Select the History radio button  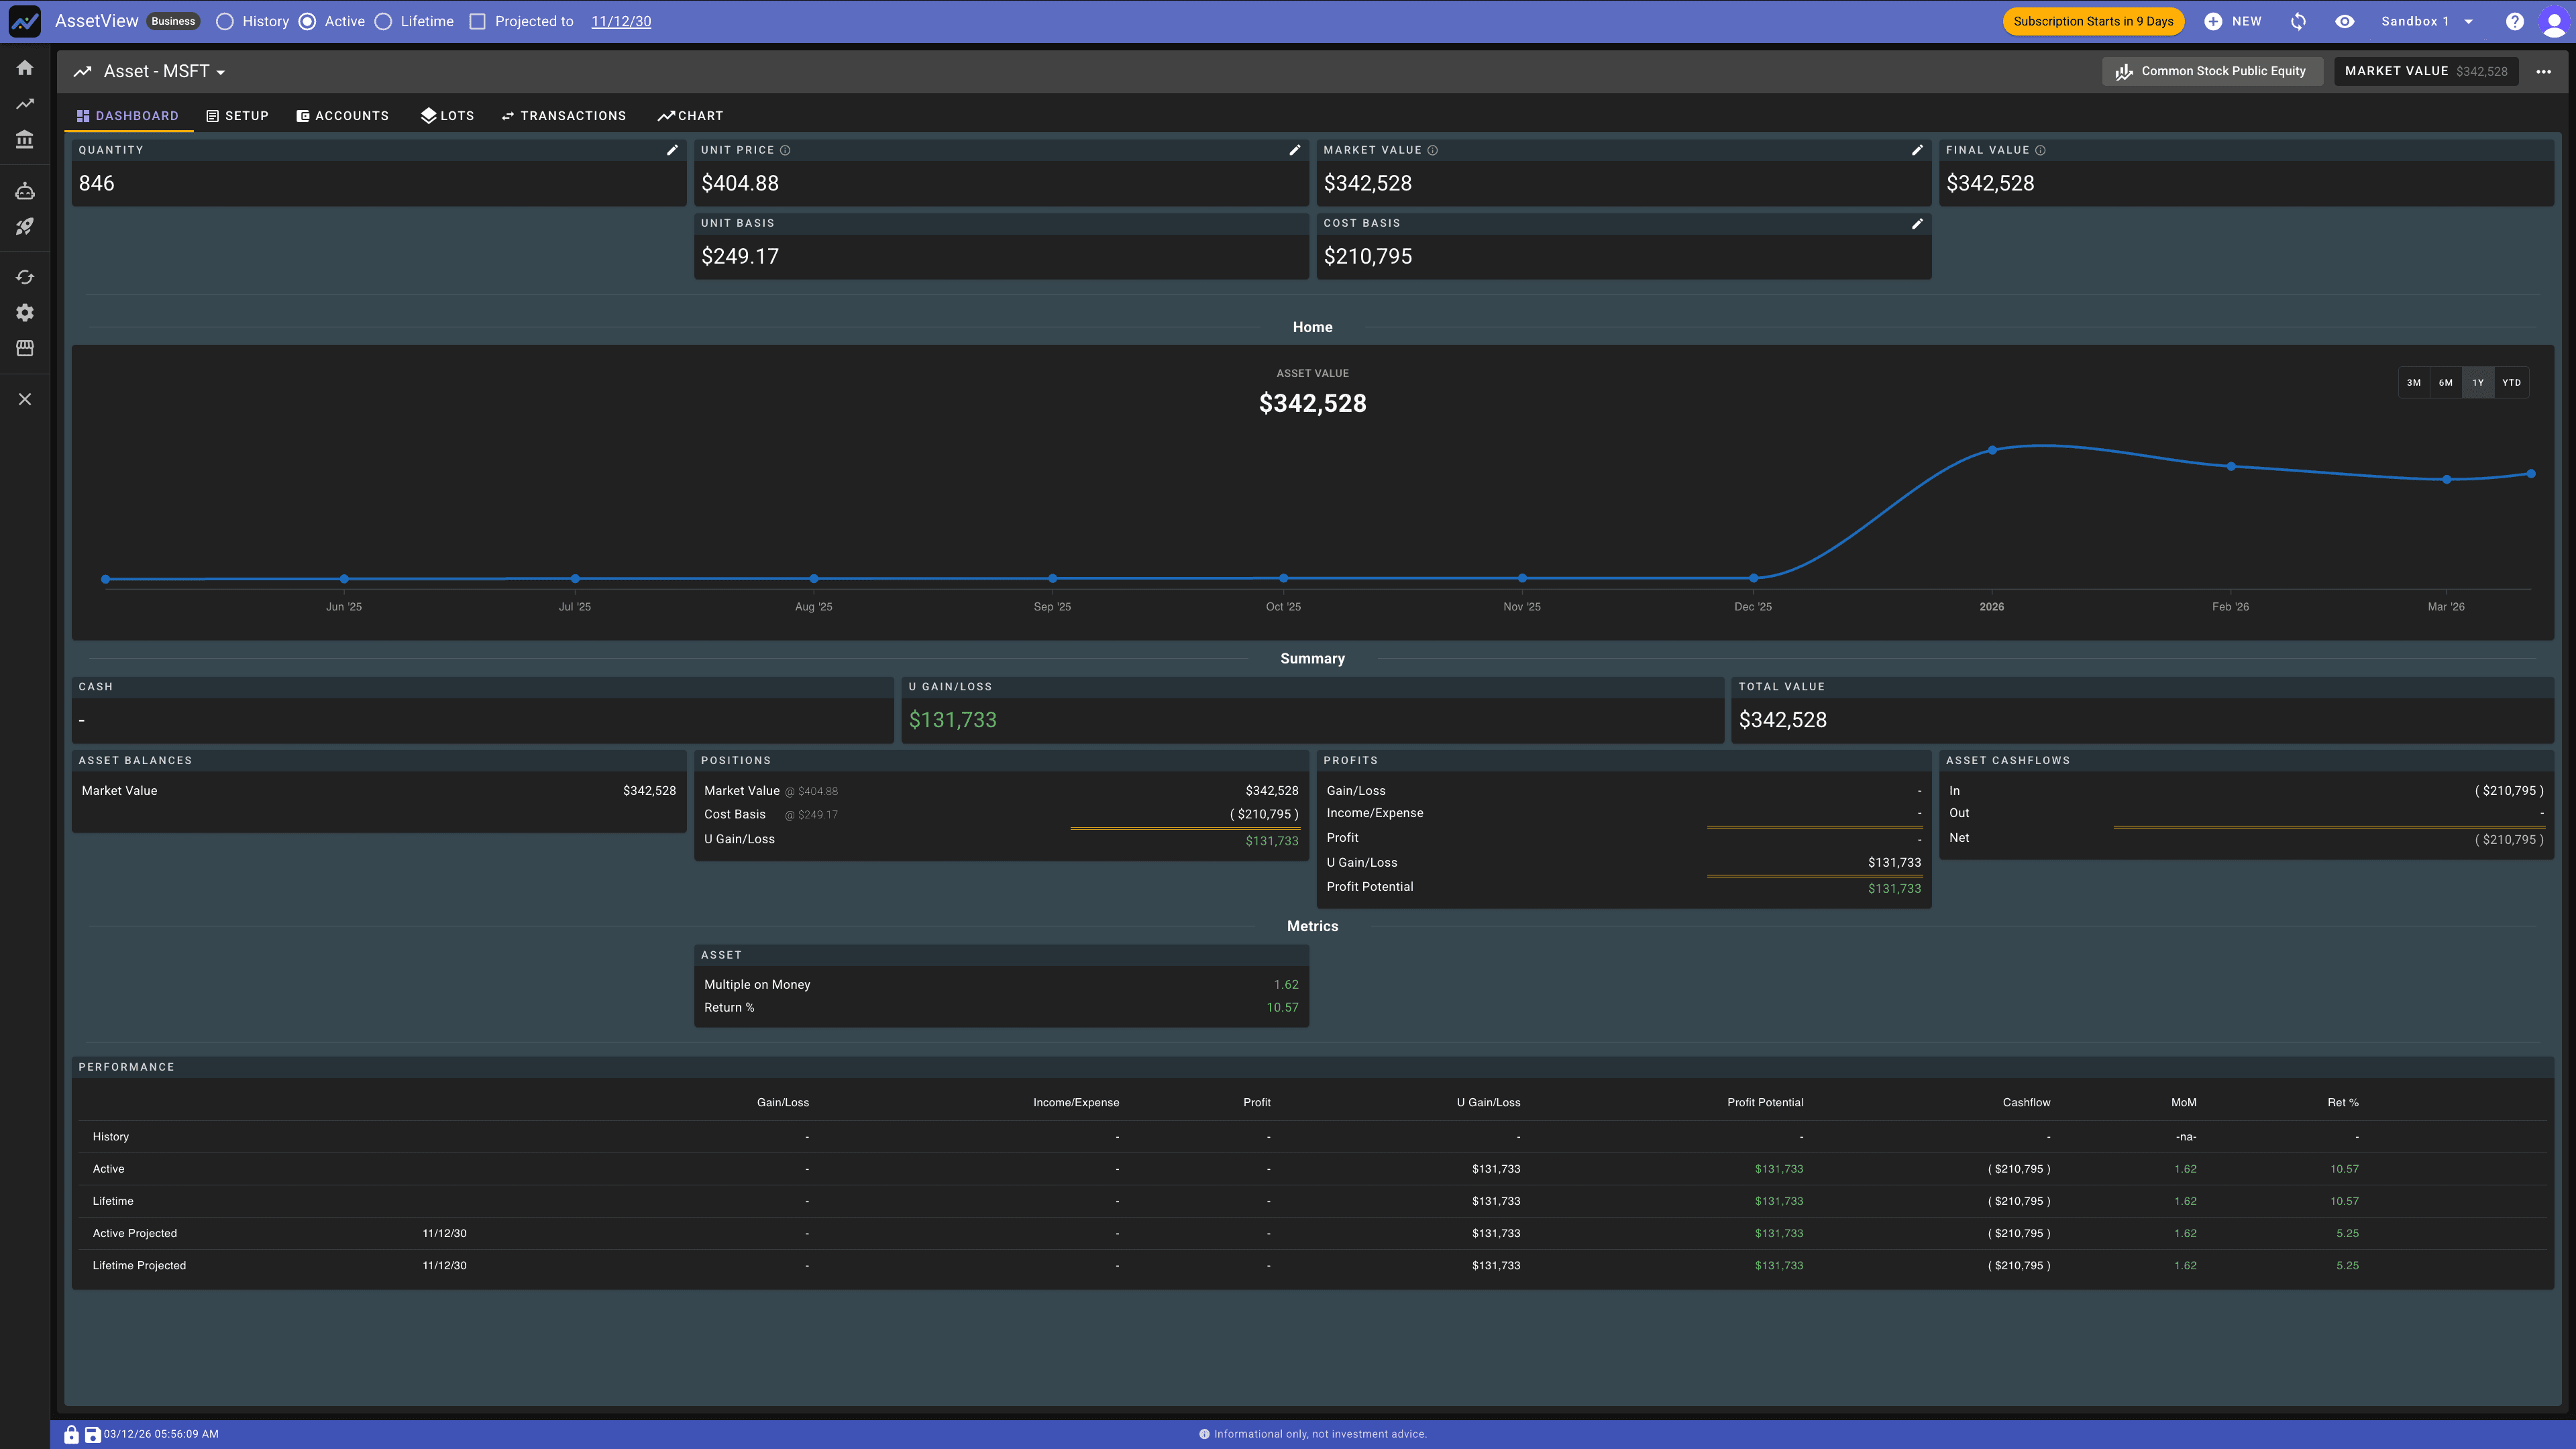click(x=225, y=21)
